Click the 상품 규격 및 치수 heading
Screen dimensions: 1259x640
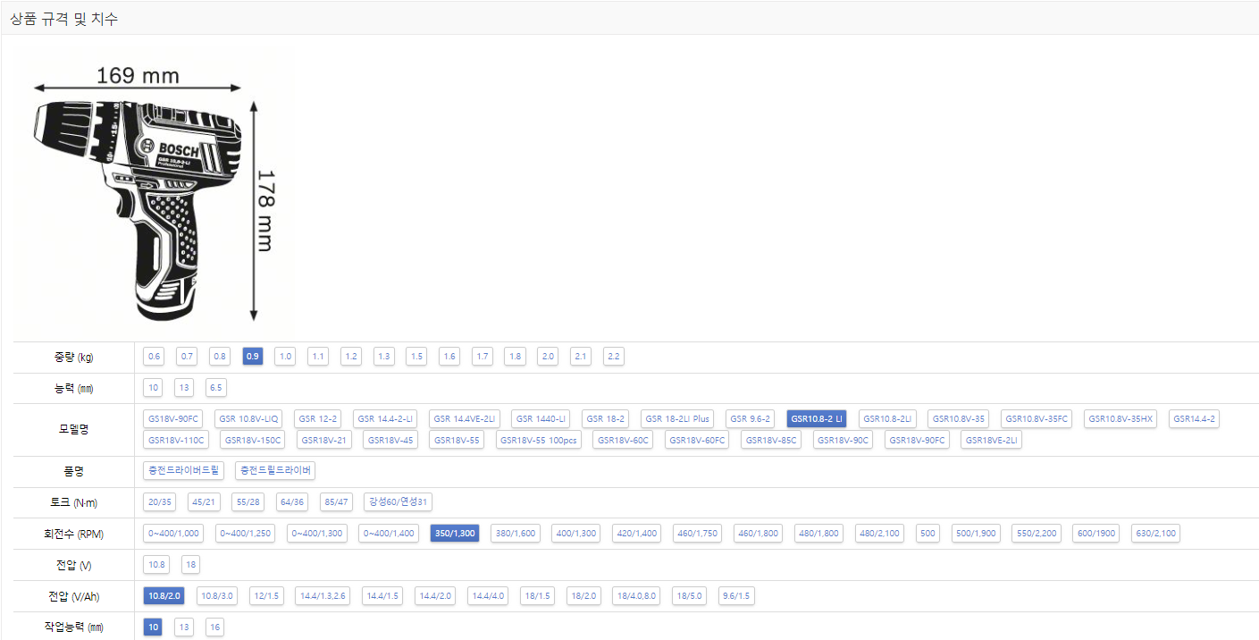(63, 19)
